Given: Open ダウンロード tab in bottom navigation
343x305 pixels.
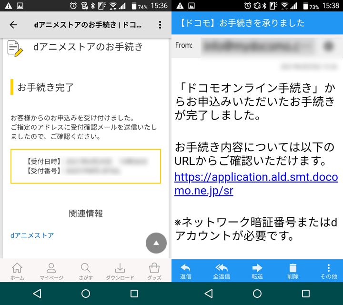Looking at the screenshot, I should tap(120, 272).
